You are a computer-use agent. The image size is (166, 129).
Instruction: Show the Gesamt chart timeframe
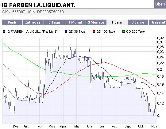click(157, 22)
